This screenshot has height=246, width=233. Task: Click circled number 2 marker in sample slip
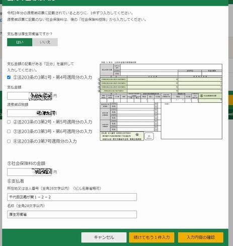[x=99, y=83]
